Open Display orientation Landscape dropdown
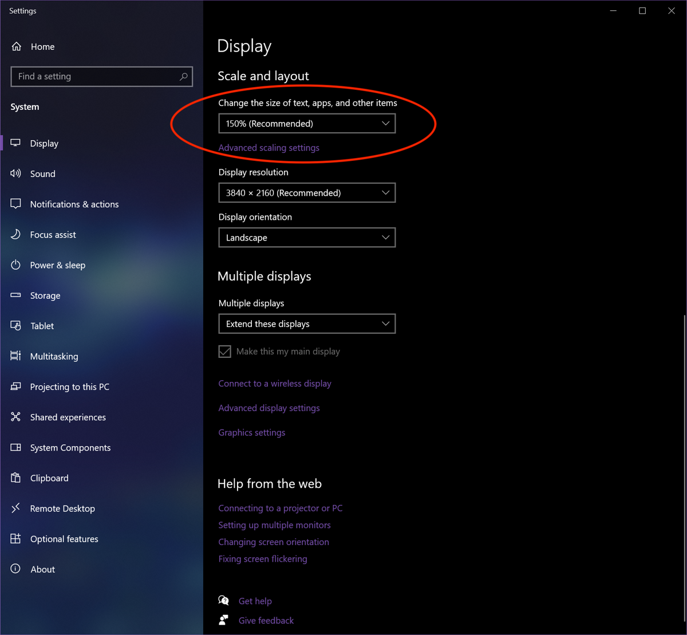Screen dimensions: 687x635 (307, 238)
